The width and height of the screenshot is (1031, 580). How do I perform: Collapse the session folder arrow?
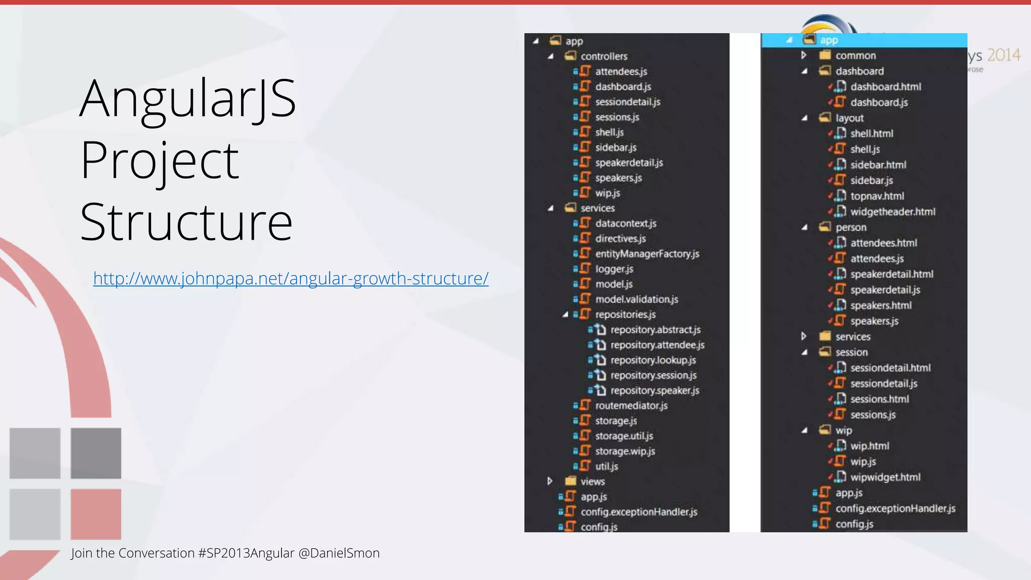(804, 352)
